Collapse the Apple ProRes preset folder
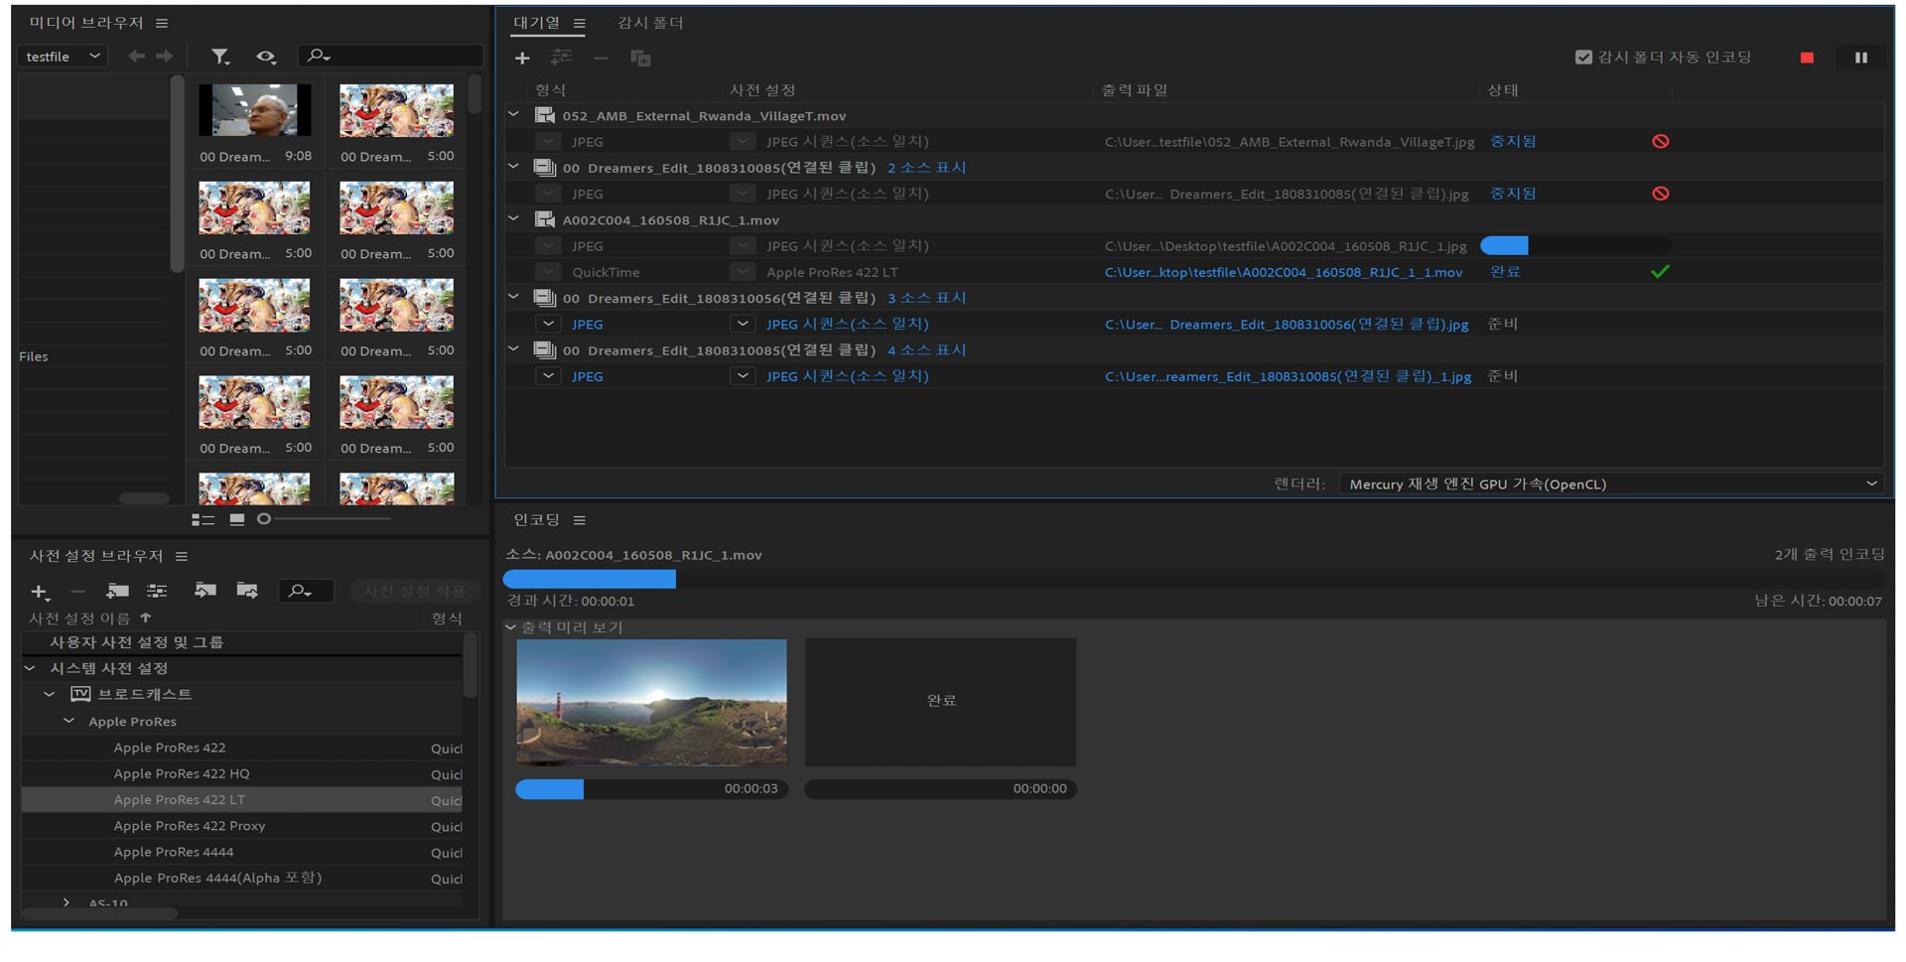1906x962 pixels. point(68,721)
